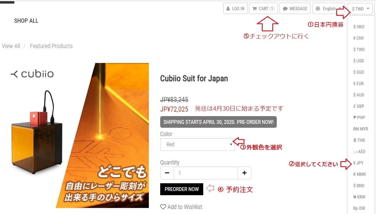Open the MESSAGE chat bubble button

tap(295, 9)
